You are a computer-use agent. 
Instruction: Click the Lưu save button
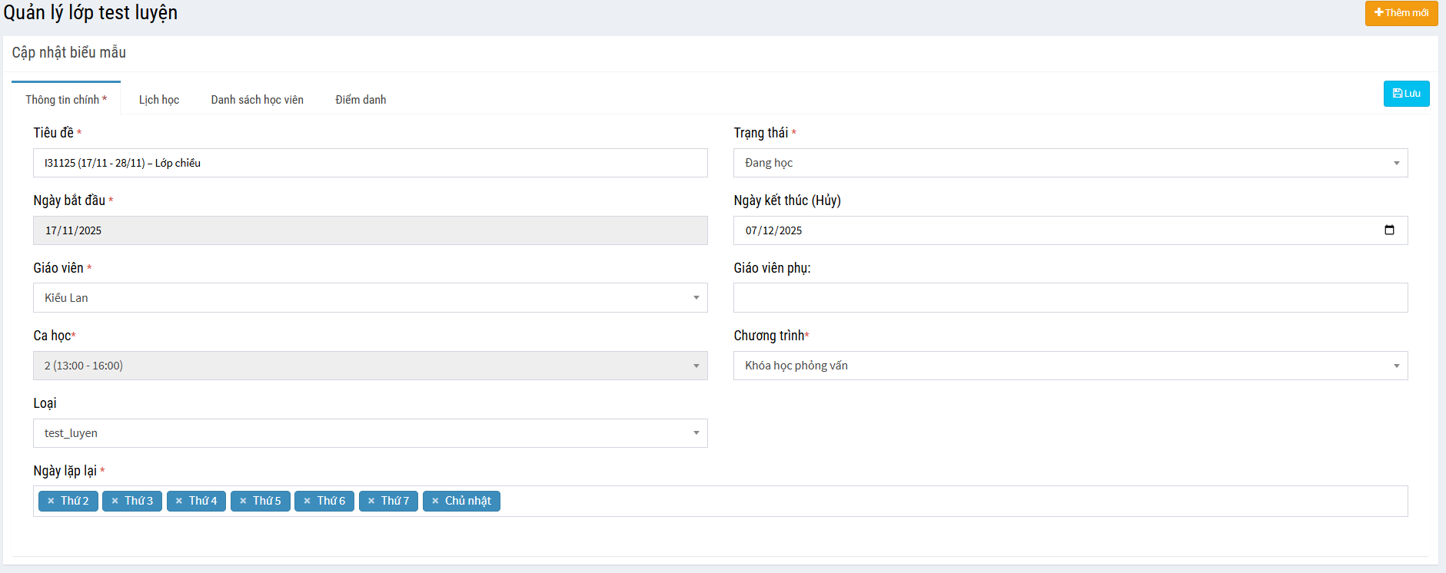click(x=1406, y=94)
